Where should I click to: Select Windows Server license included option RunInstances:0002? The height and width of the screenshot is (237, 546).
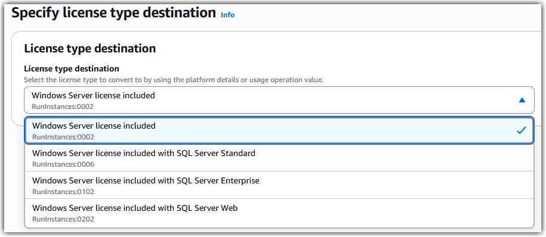[279, 130]
